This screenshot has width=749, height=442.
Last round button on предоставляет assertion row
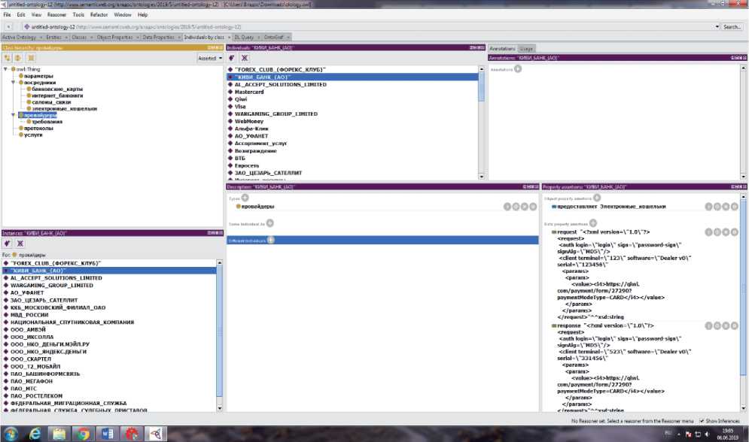click(734, 207)
